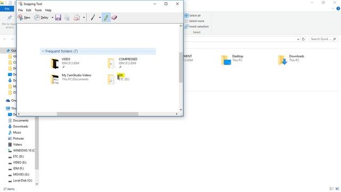Close the Snipping Tool window
Screen dimensions: 341x192
(x=177, y=4)
